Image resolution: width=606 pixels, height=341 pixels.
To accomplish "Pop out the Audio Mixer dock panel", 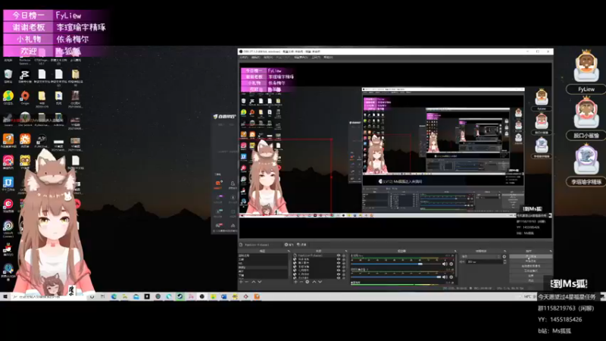I will (455, 251).
